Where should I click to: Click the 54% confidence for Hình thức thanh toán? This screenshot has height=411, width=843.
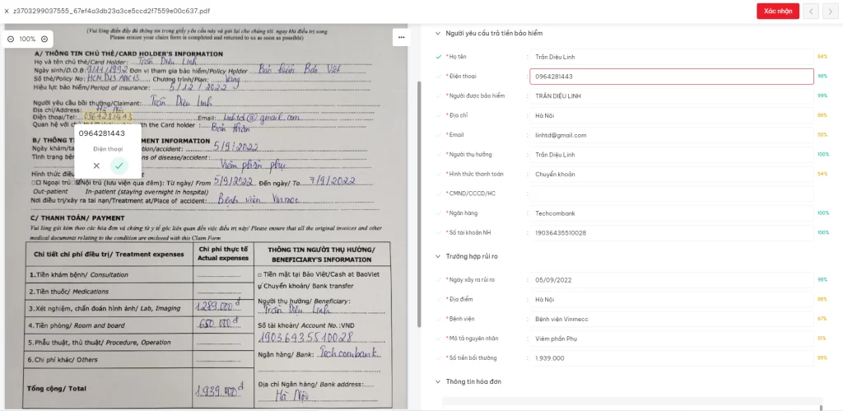pyautogui.click(x=822, y=174)
